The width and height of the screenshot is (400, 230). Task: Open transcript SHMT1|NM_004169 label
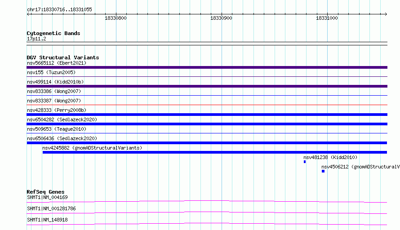click(x=47, y=197)
